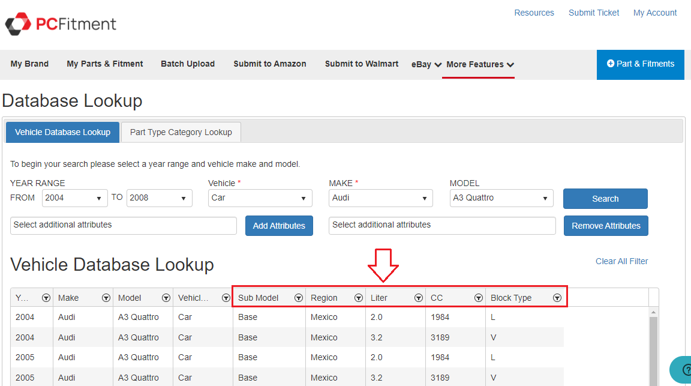Image resolution: width=691 pixels, height=386 pixels.
Task: Click the Add Attributes button
Action: 279,226
